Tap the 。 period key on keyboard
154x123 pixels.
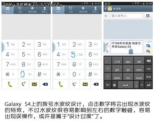coord(136,85)
